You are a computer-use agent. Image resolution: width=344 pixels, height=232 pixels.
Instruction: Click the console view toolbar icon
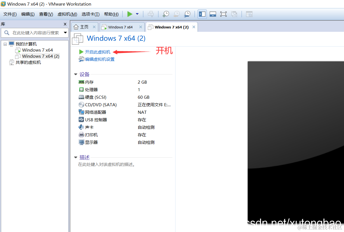pos(249,14)
